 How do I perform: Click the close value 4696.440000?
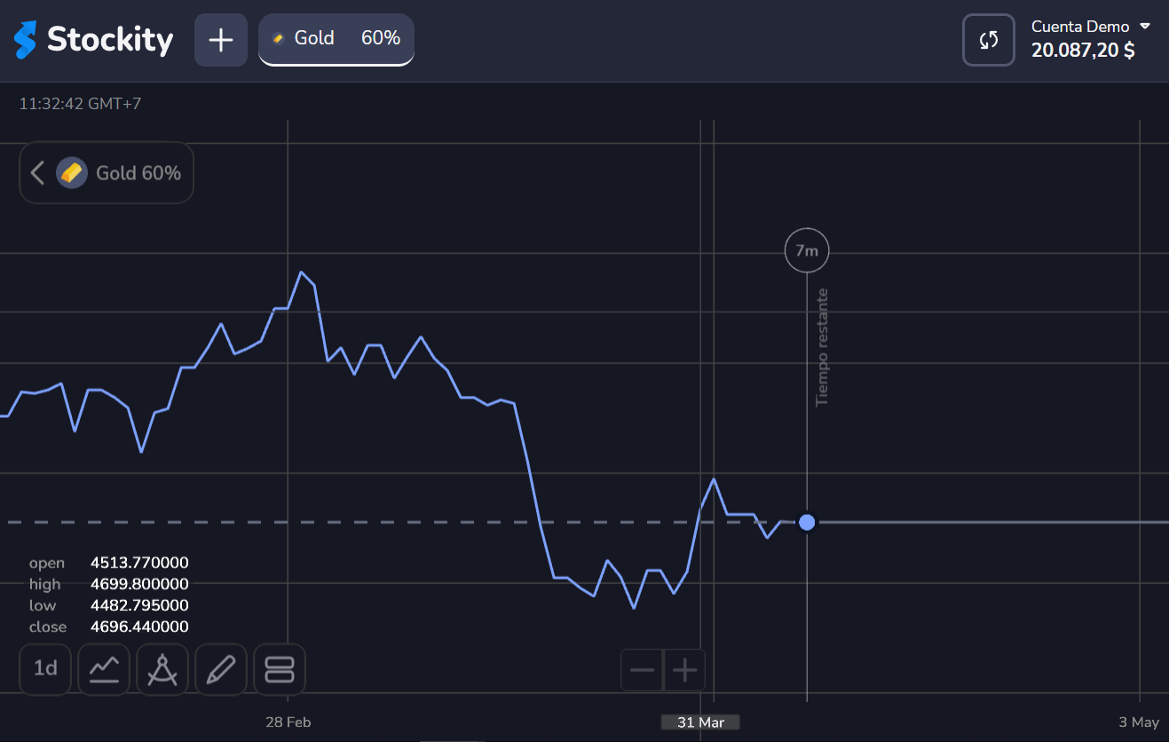click(139, 627)
